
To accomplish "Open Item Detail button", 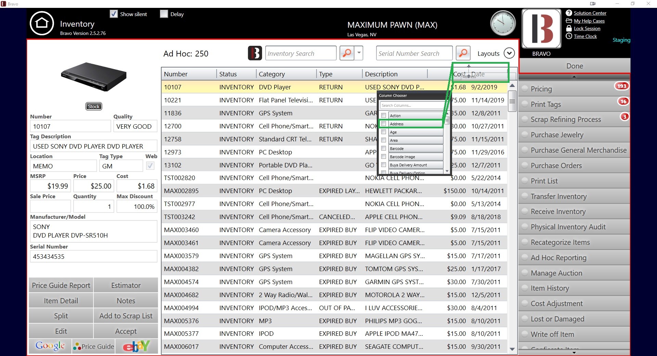I will [61, 301].
